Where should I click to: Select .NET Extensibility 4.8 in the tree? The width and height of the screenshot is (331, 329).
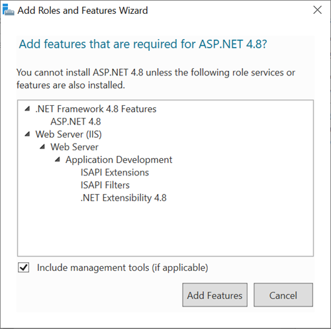pyautogui.click(x=123, y=198)
